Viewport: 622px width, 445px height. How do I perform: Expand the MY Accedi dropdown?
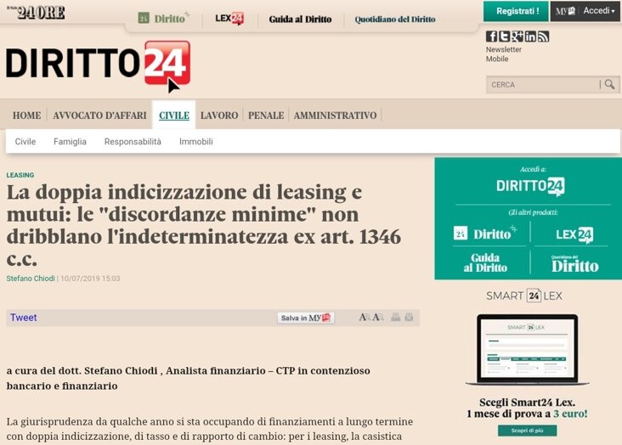click(585, 11)
